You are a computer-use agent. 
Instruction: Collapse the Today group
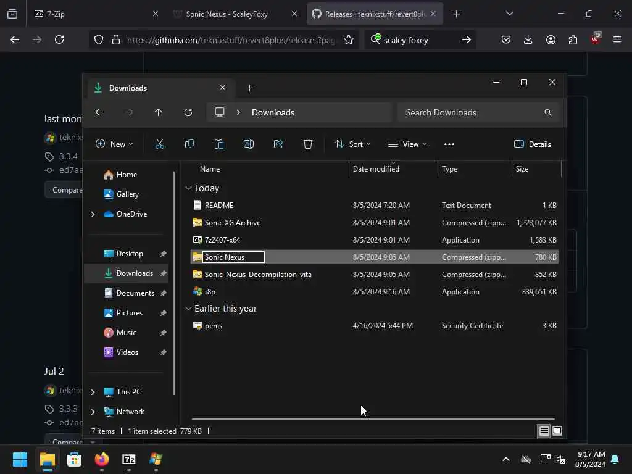pyautogui.click(x=188, y=188)
